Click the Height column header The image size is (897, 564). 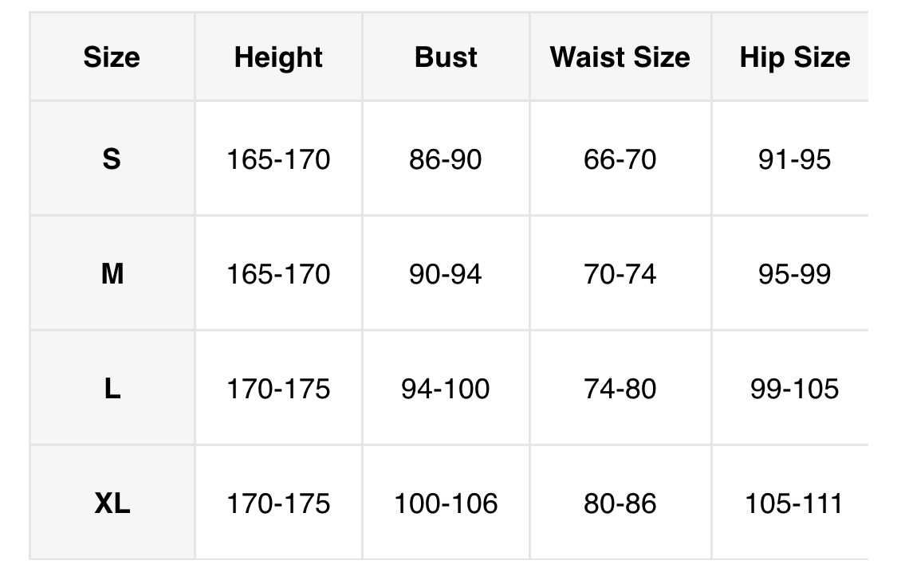pos(278,57)
